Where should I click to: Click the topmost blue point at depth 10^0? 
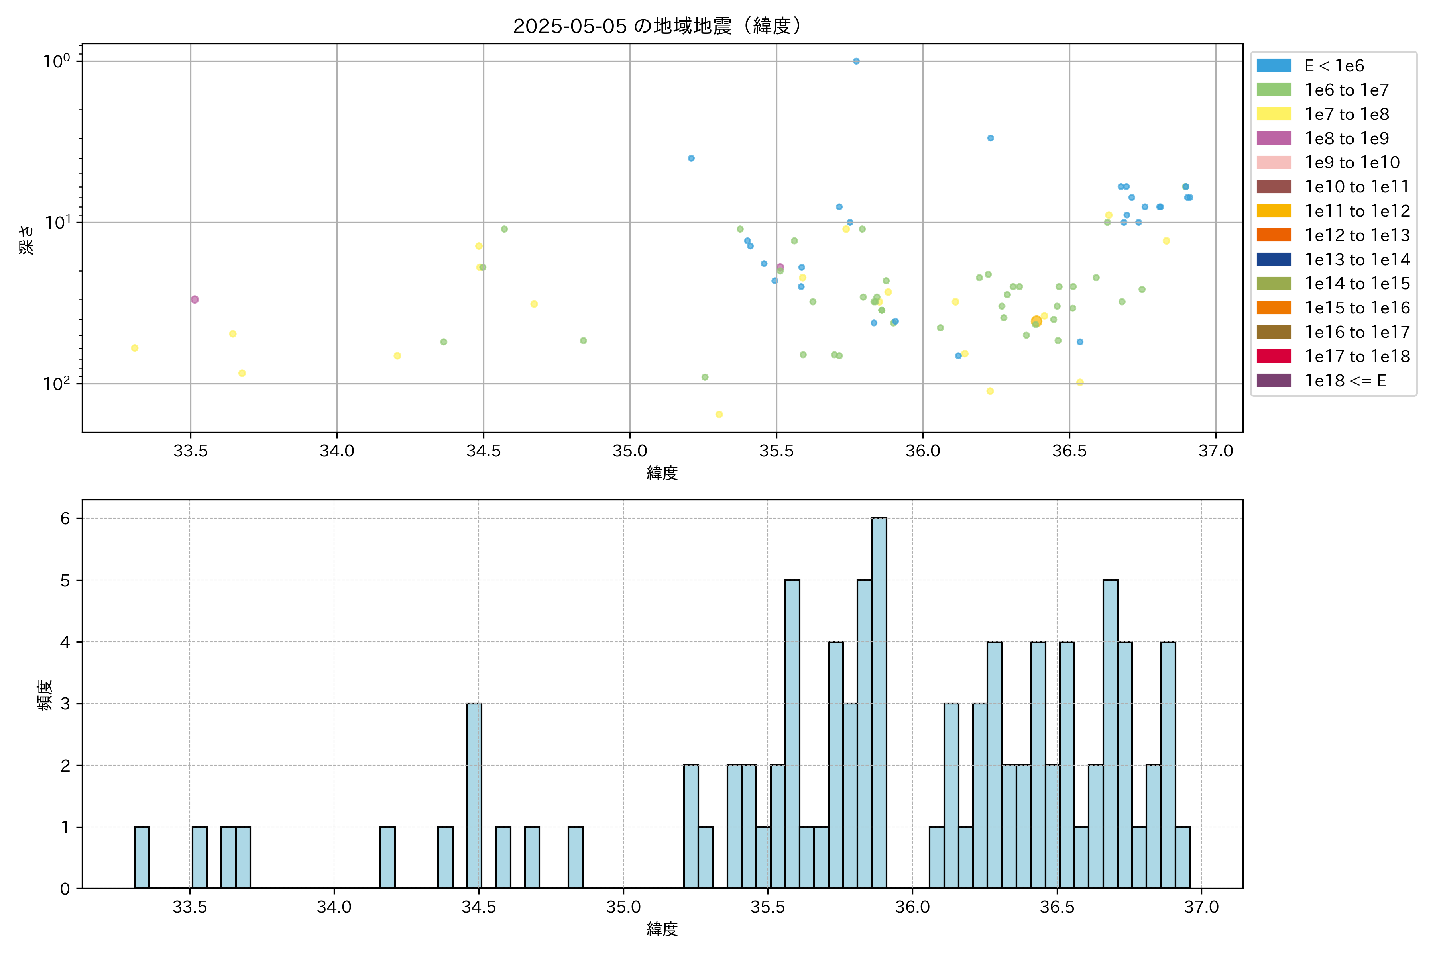tap(856, 61)
